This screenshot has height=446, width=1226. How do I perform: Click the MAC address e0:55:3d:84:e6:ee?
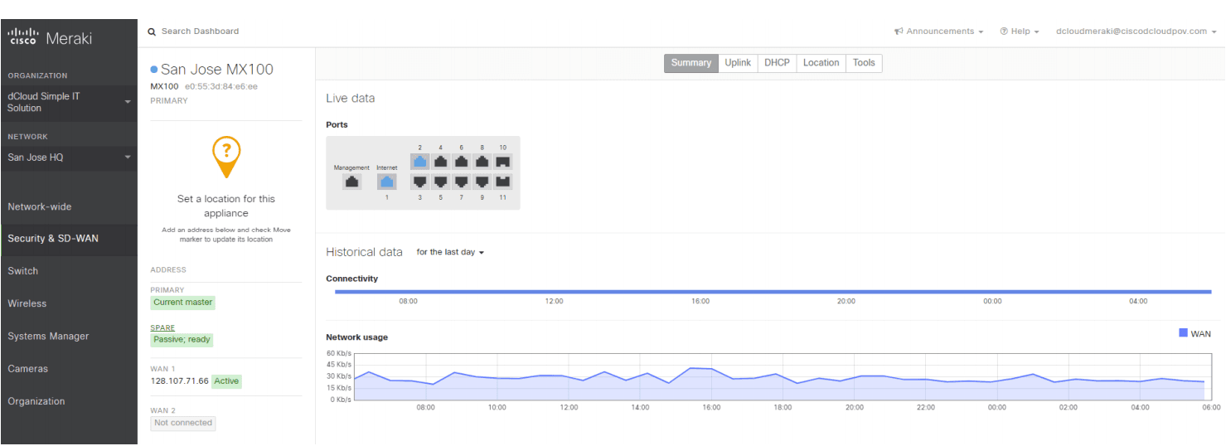pos(220,86)
